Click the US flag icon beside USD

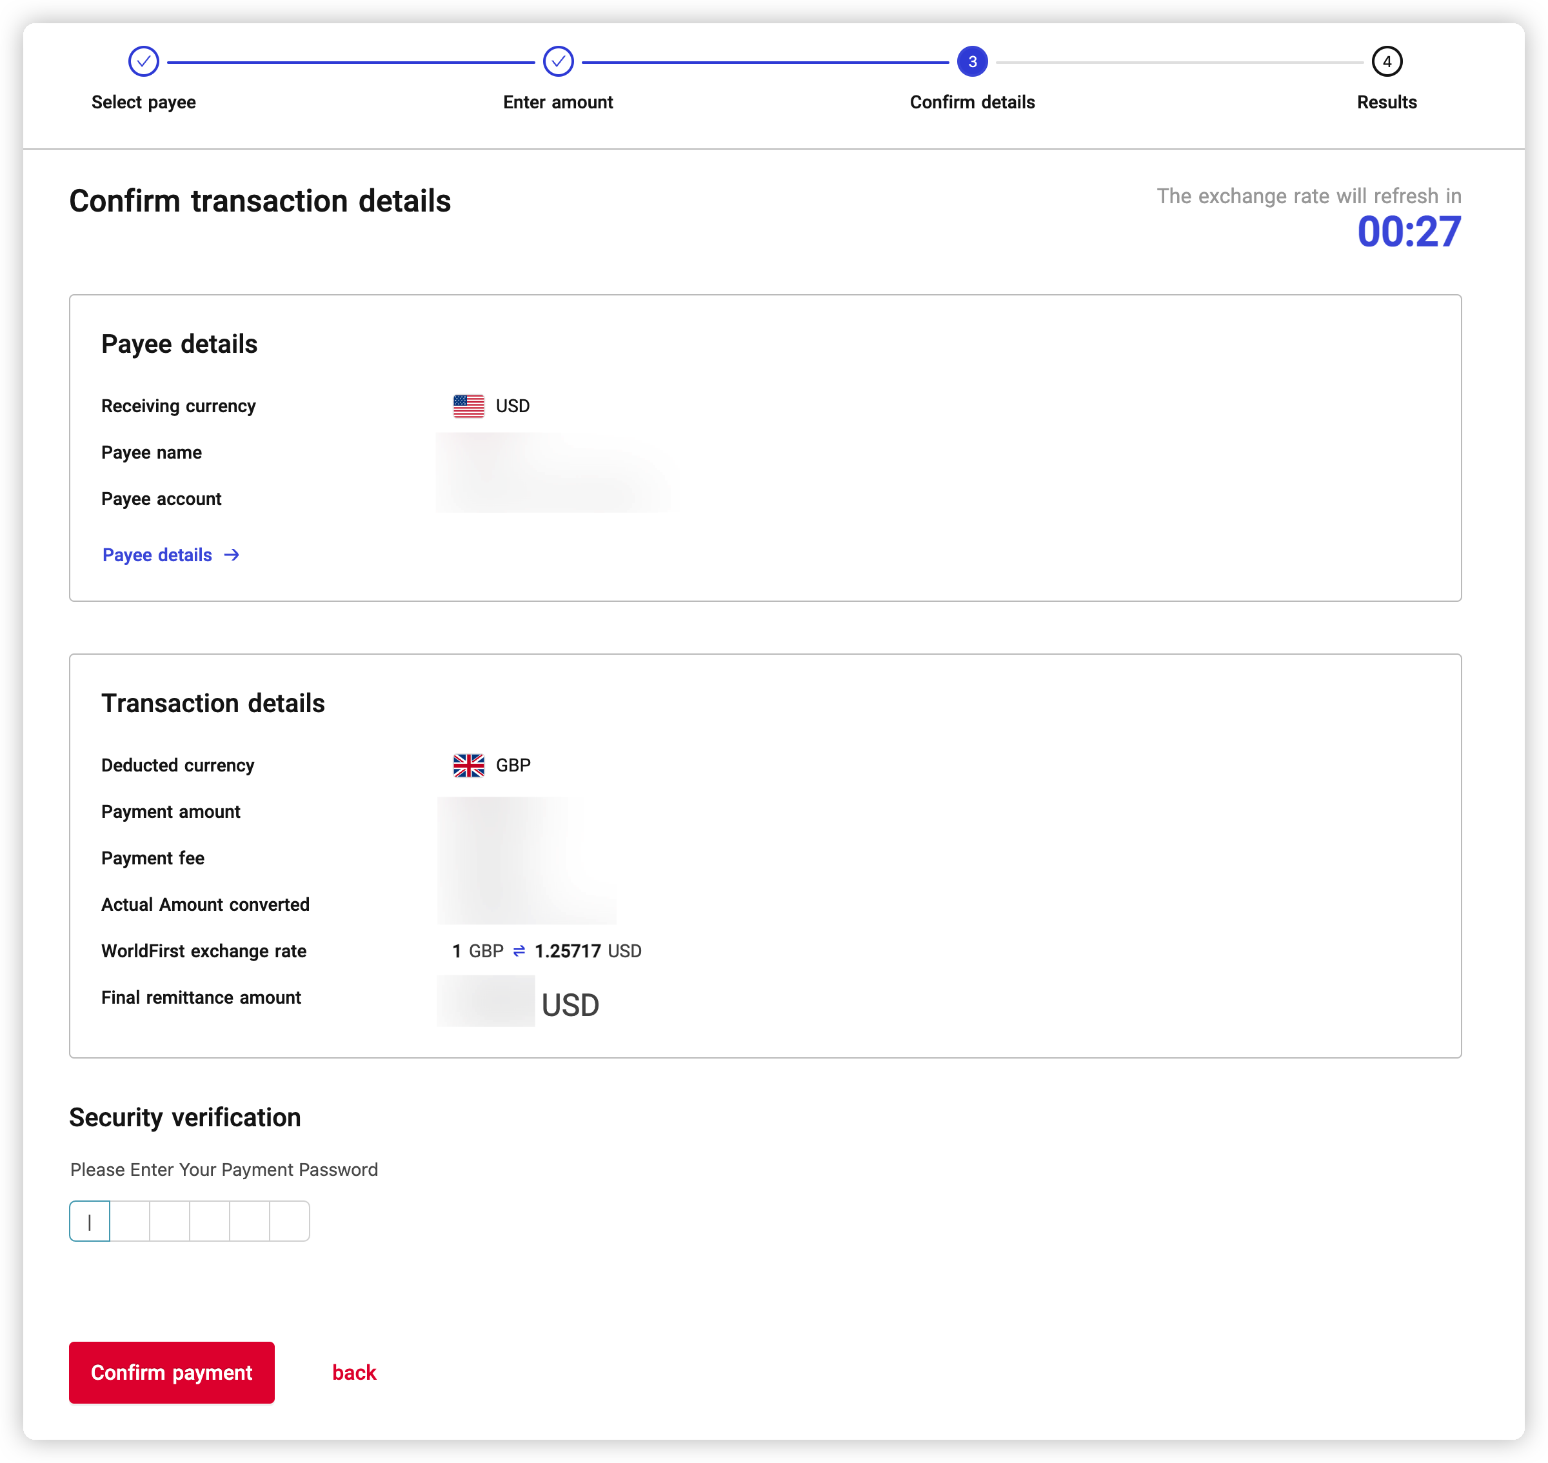click(x=469, y=406)
